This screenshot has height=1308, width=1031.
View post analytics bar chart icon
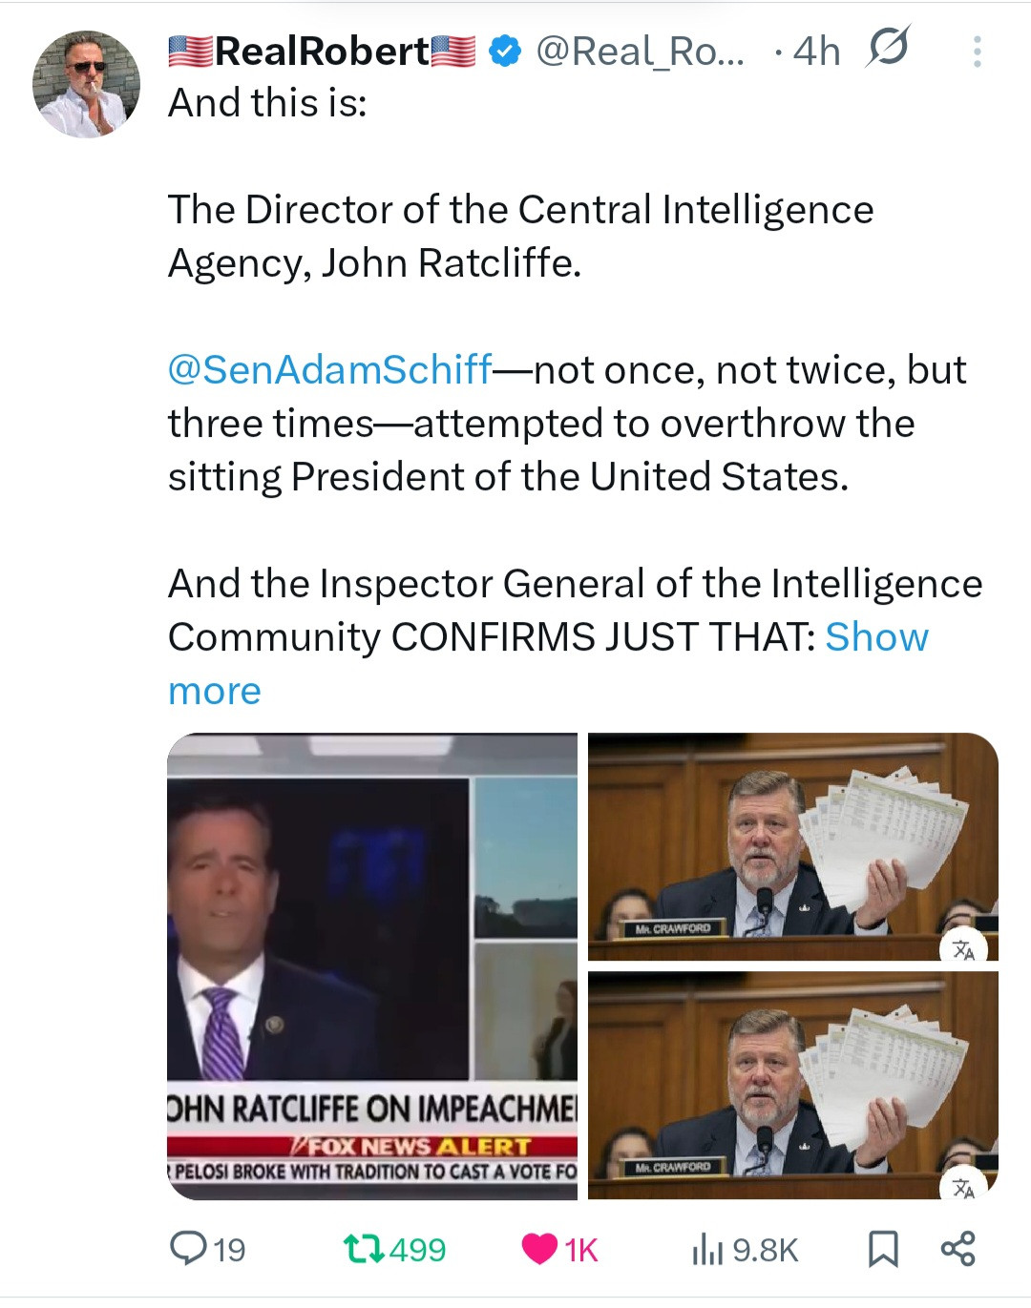pos(706,1249)
